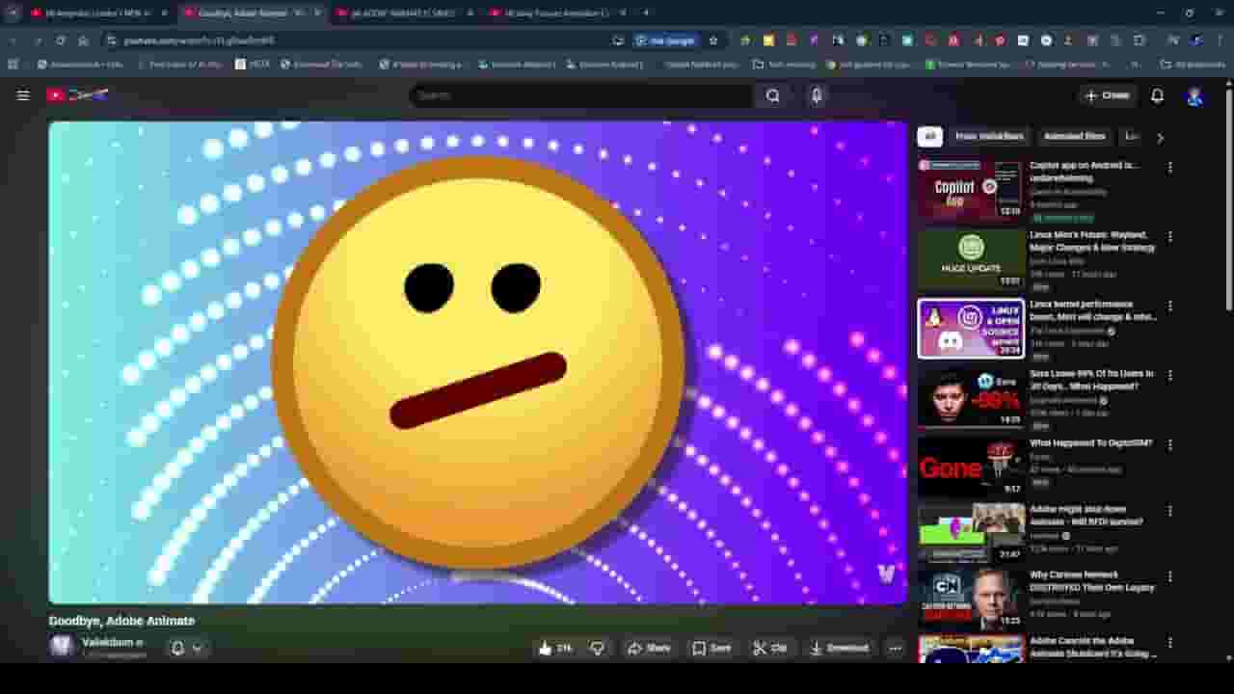Open a new browser tab with the plus

click(x=646, y=13)
